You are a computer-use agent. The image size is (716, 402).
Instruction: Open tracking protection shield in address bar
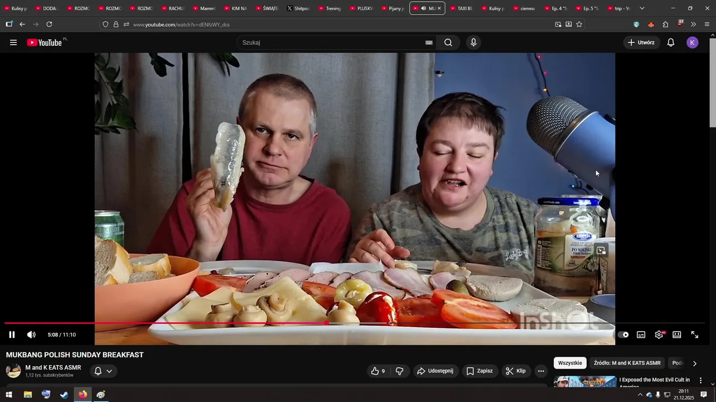click(x=105, y=25)
